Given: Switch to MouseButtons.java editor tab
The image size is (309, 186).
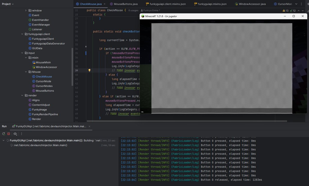Looking at the screenshot, I should [x=124, y=4].
